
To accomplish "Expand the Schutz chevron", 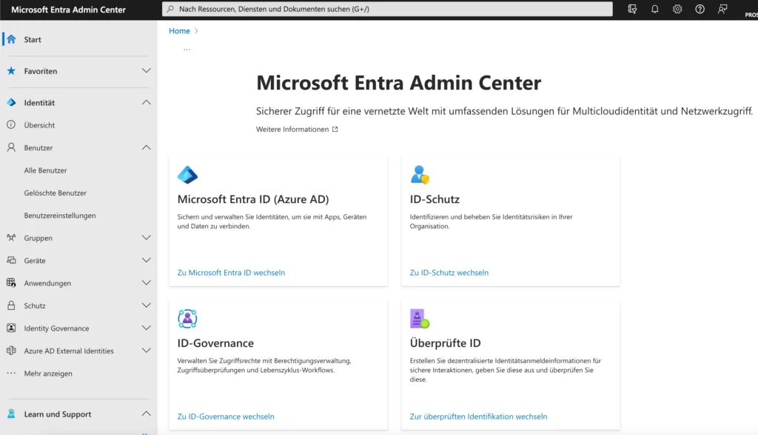I will [146, 305].
